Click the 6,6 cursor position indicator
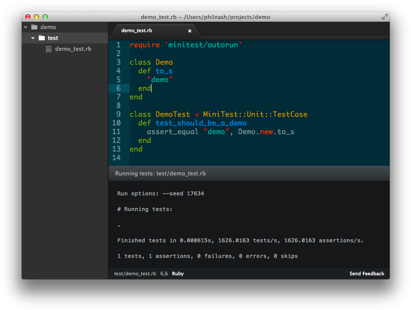 (x=164, y=274)
